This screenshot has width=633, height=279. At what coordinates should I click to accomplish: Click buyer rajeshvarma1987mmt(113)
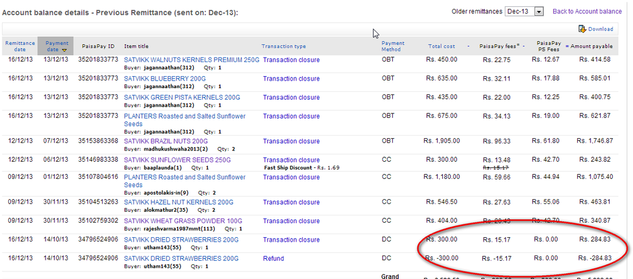click(179, 229)
